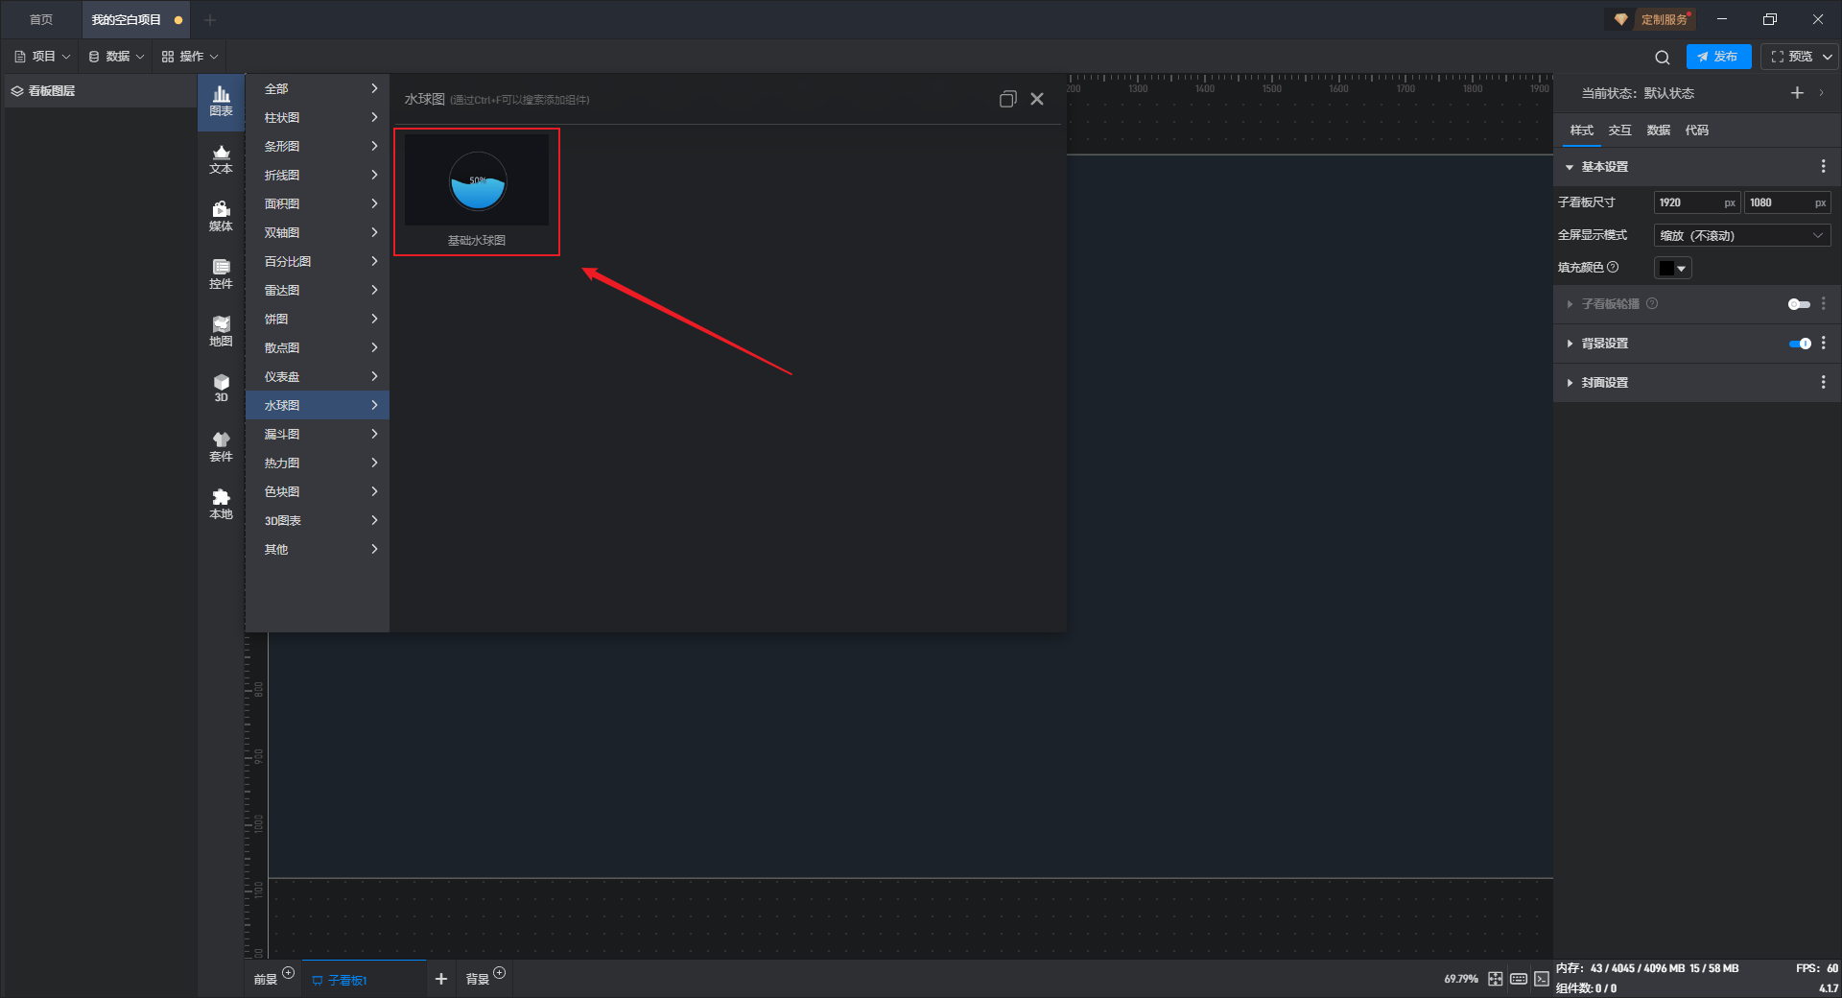Viewport: 1842px width, 998px height.
Task: Click the 子看板 width field showing 1920
Action: pos(1696,202)
